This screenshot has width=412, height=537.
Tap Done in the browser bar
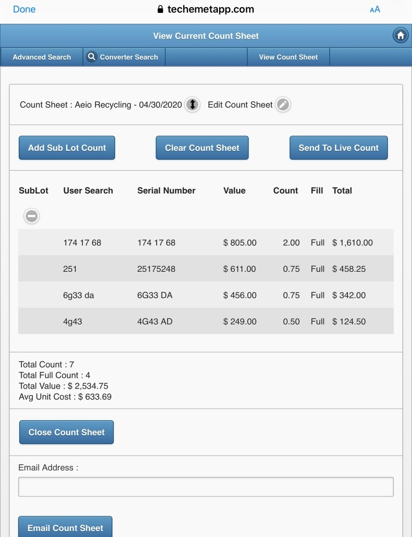click(x=24, y=10)
